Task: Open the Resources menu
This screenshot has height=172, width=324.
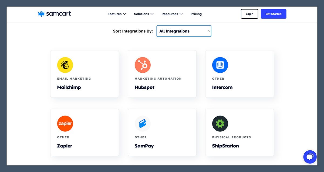Action: coord(172,14)
